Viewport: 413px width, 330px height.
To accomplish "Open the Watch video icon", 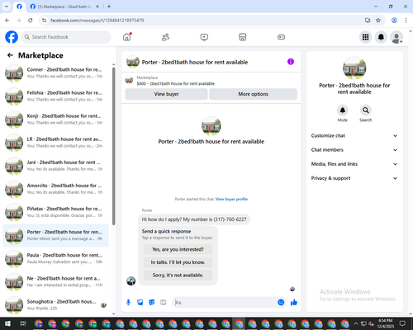I will coord(204,37).
